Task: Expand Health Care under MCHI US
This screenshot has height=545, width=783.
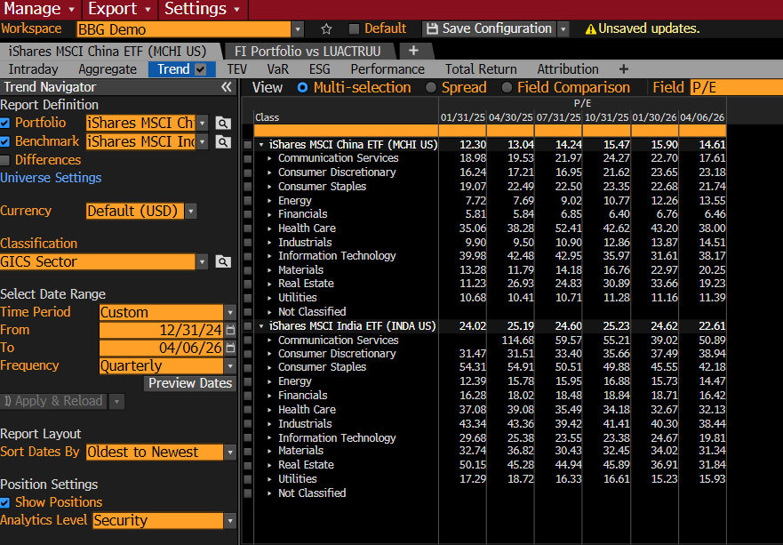Action: (269, 228)
